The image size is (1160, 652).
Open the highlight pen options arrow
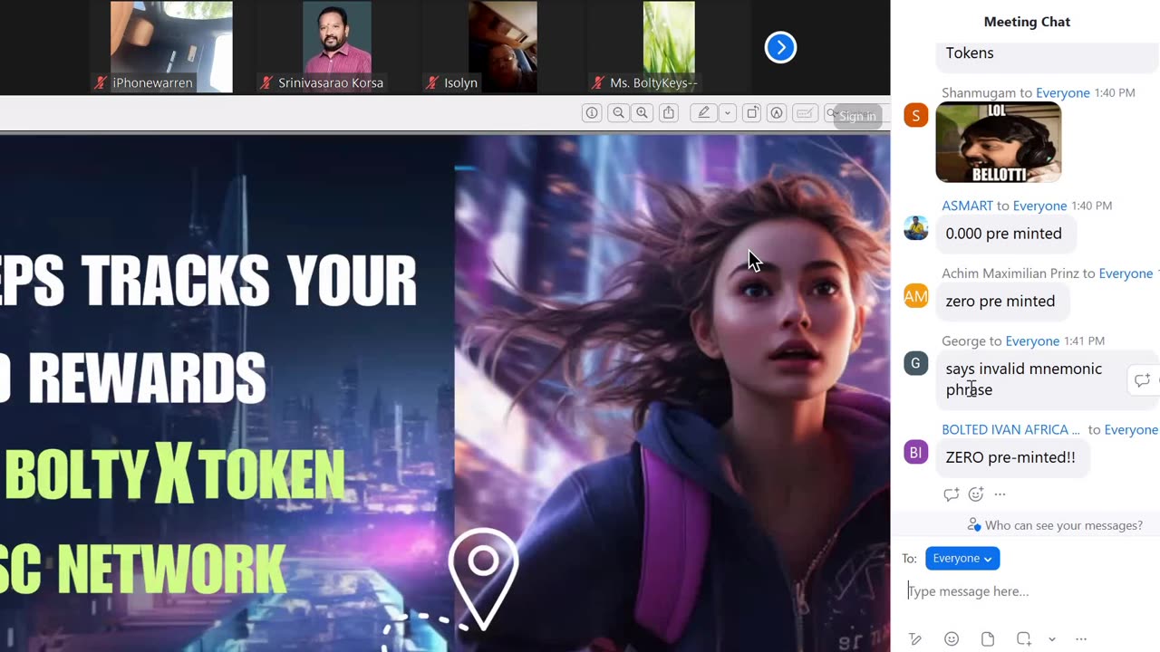coord(727,113)
